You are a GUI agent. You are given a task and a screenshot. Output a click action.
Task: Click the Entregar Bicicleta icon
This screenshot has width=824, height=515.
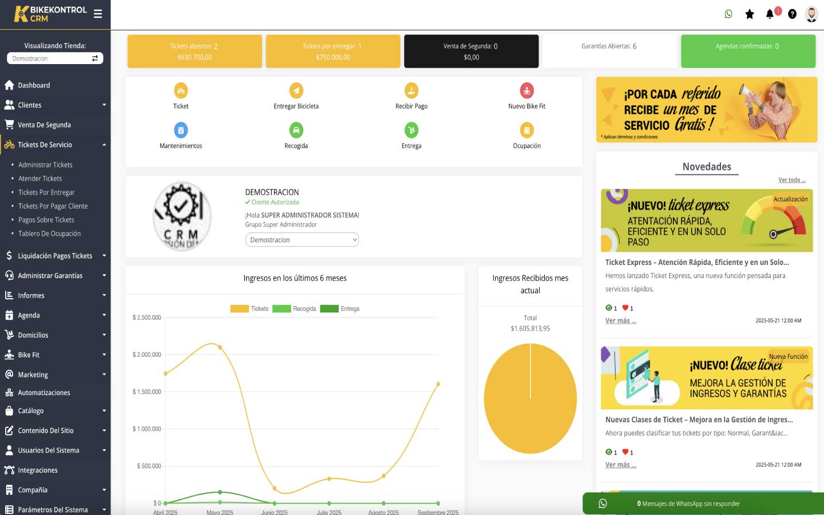coord(296,90)
